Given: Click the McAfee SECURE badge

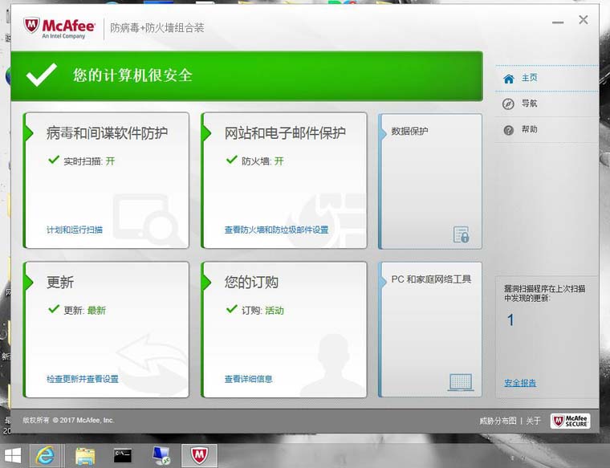Looking at the screenshot, I should click(571, 421).
